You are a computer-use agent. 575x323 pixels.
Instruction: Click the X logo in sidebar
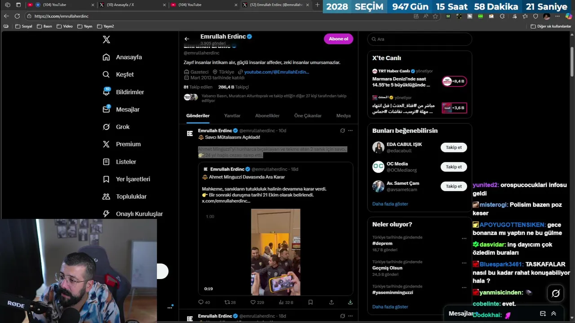pyautogui.click(x=106, y=39)
